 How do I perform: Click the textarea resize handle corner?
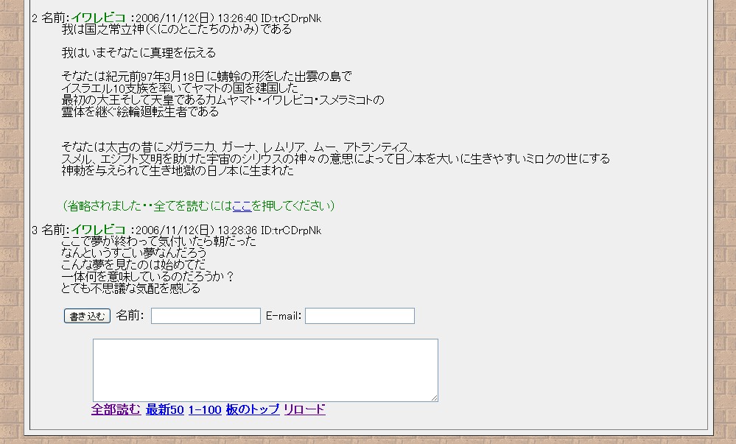click(435, 398)
